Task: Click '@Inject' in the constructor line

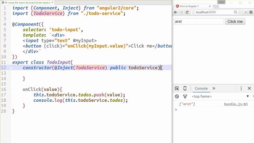Action: [x=64, y=68]
